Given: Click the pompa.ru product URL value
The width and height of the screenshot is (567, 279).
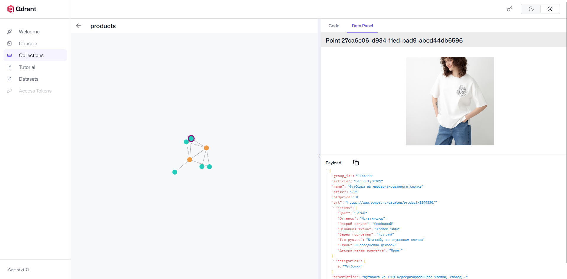Looking at the screenshot, I should click(x=391, y=202).
